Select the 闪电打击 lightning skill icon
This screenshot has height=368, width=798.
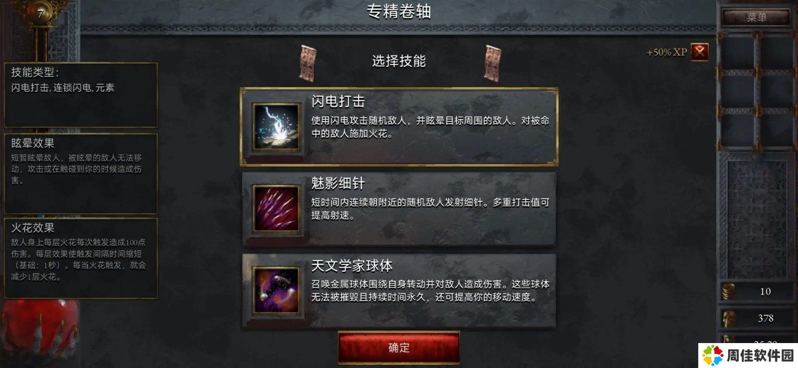276,127
